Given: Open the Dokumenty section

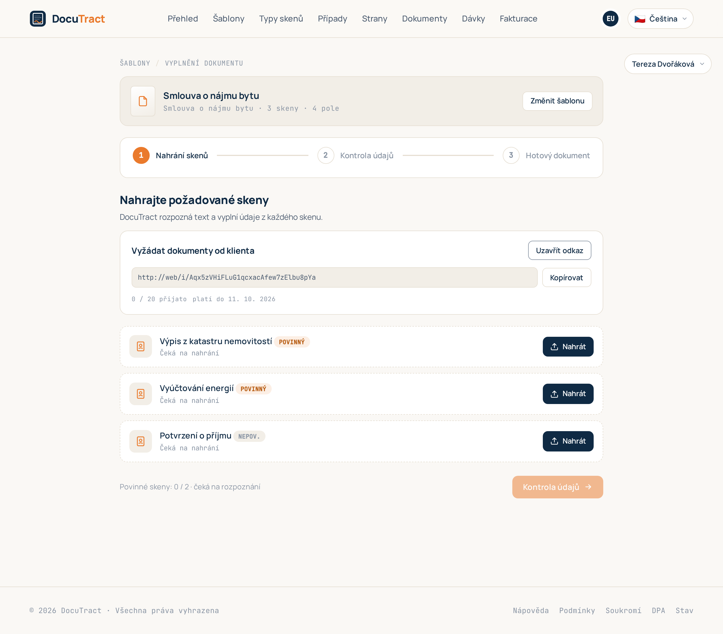Looking at the screenshot, I should (424, 19).
